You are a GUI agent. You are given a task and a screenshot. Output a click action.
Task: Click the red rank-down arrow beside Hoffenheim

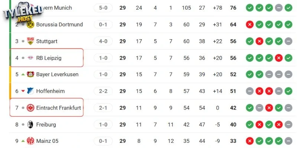coord(23,91)
